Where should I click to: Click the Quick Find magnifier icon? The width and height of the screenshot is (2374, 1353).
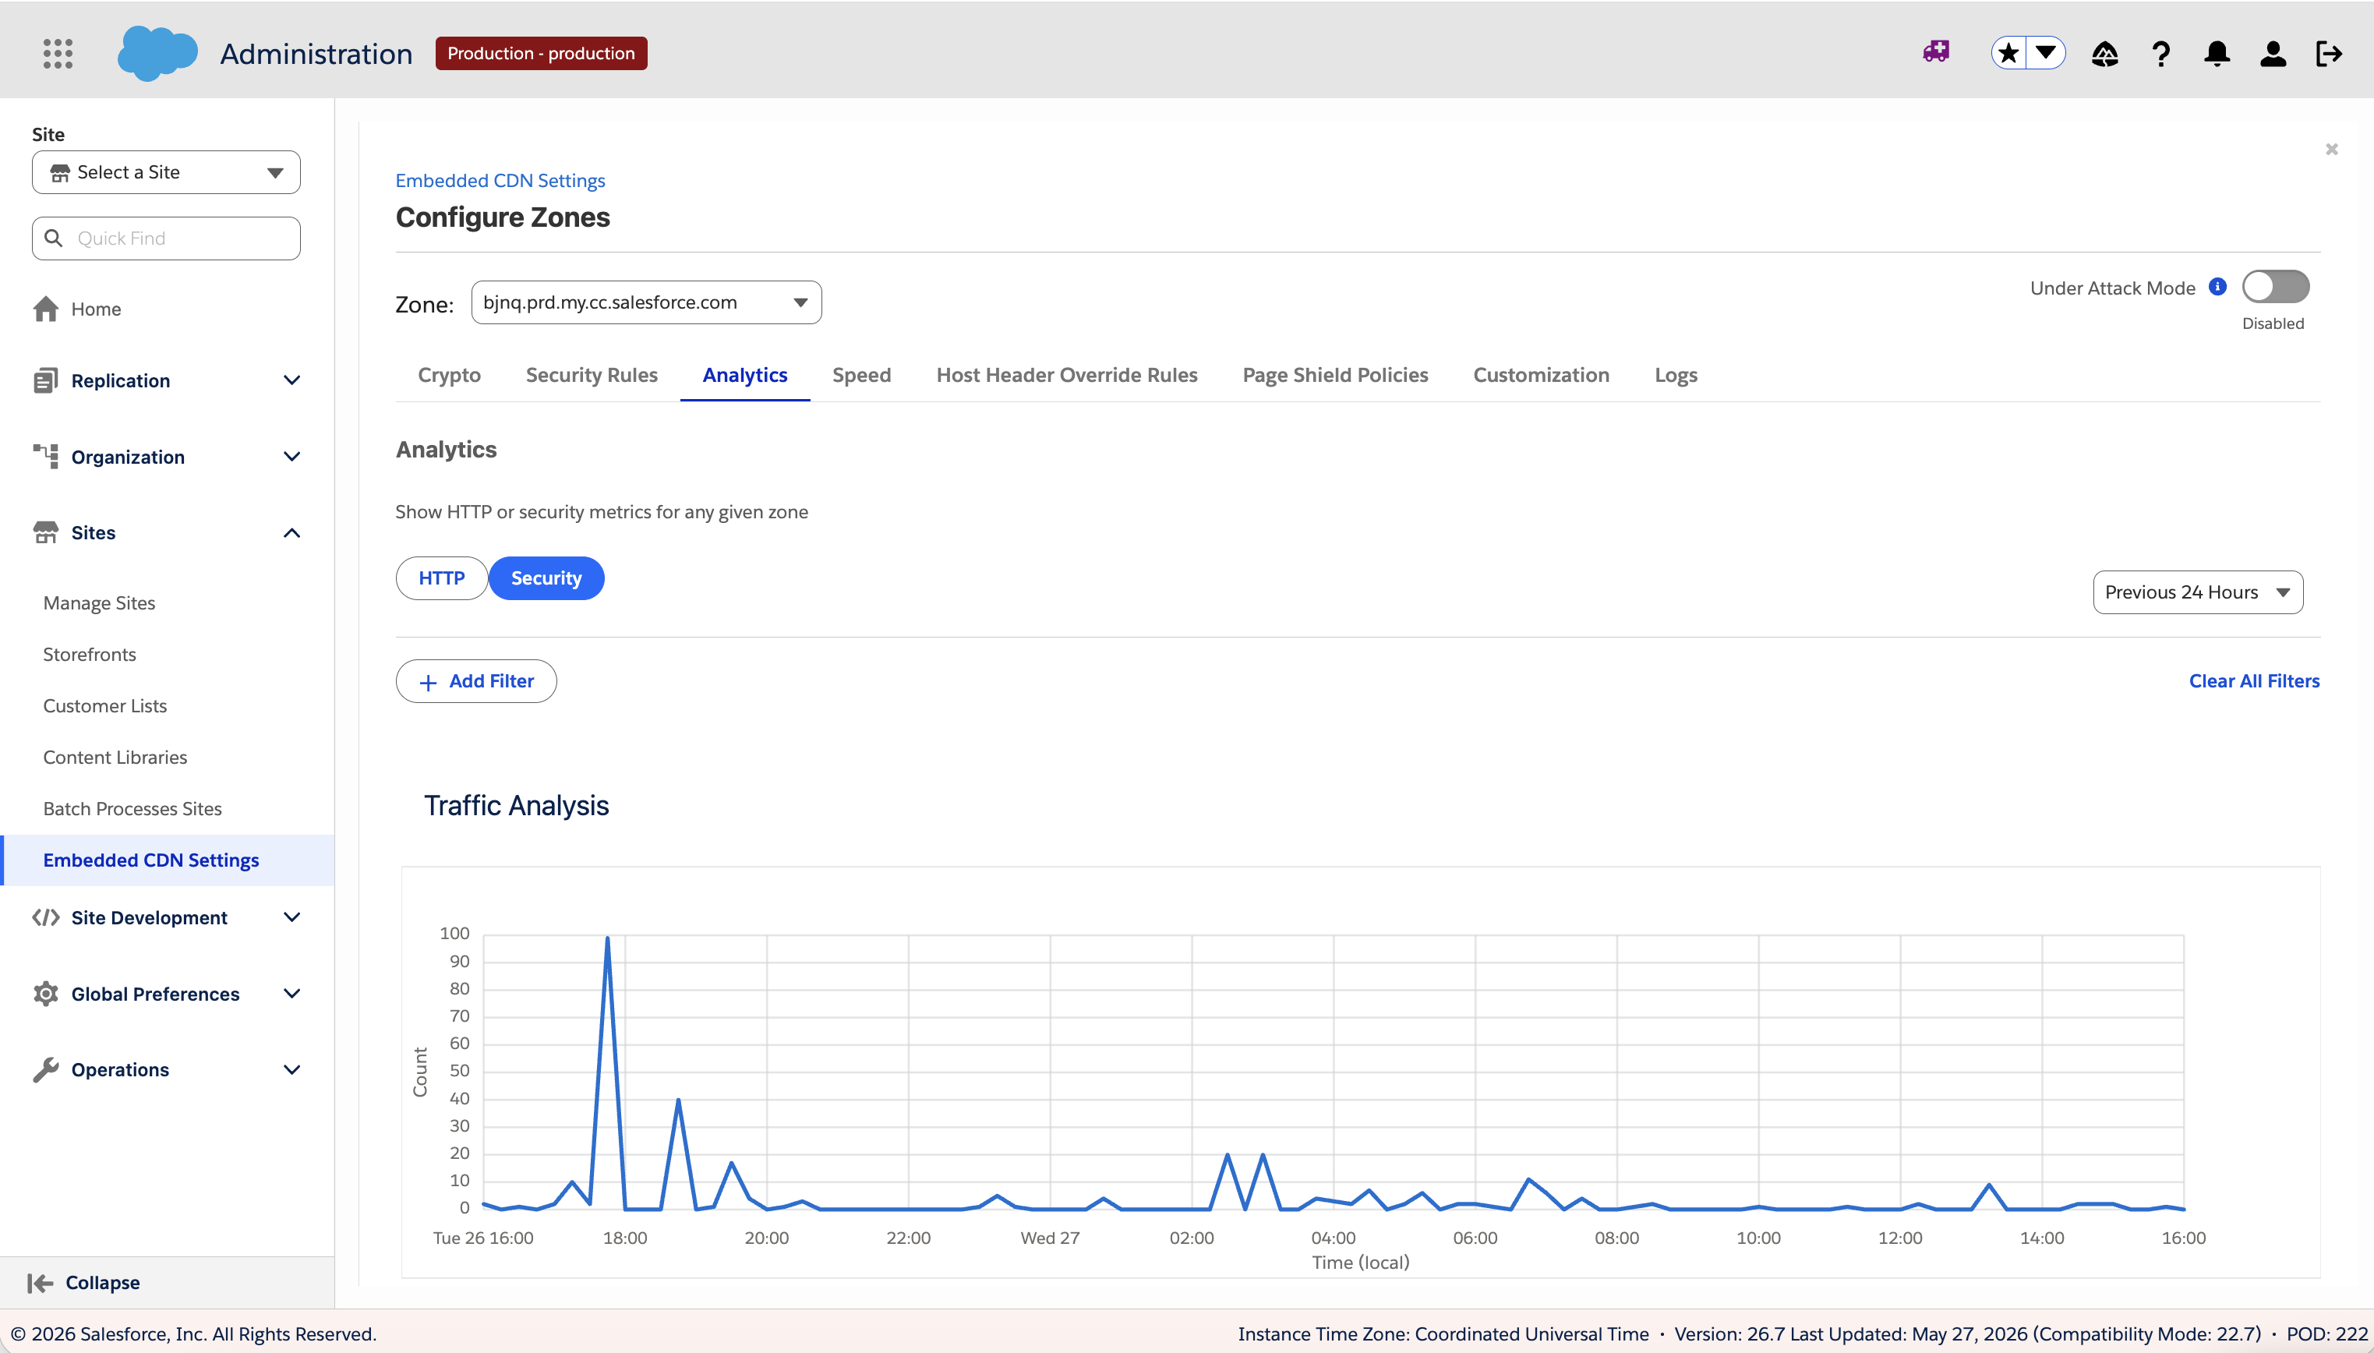point(54,238)
